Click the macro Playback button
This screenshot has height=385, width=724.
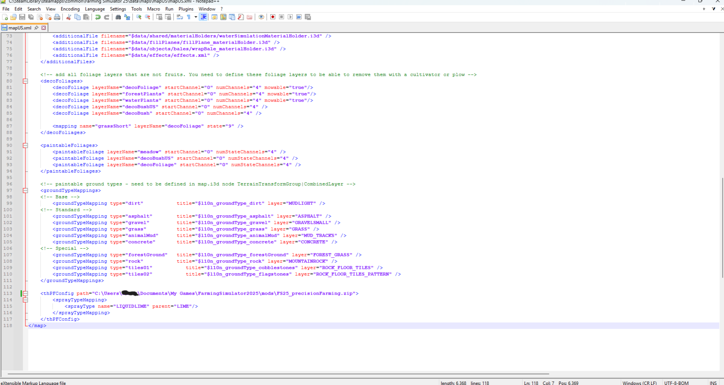[290, 17]
